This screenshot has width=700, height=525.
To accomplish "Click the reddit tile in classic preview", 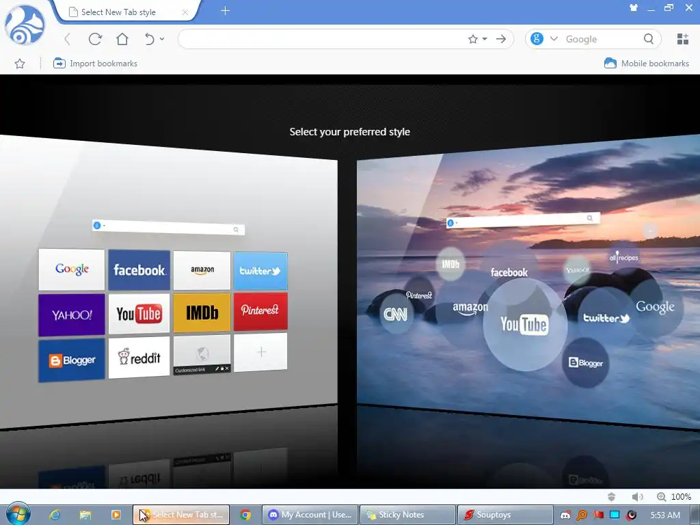I will [x=139, y=358].
